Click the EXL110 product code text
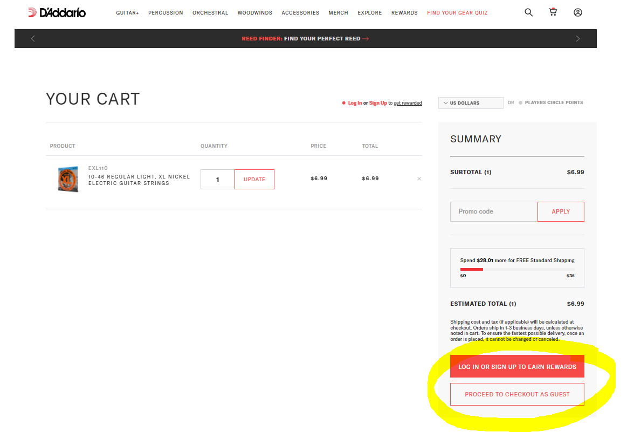The width and height of the screenshot is (627, 432). [98, 168]
